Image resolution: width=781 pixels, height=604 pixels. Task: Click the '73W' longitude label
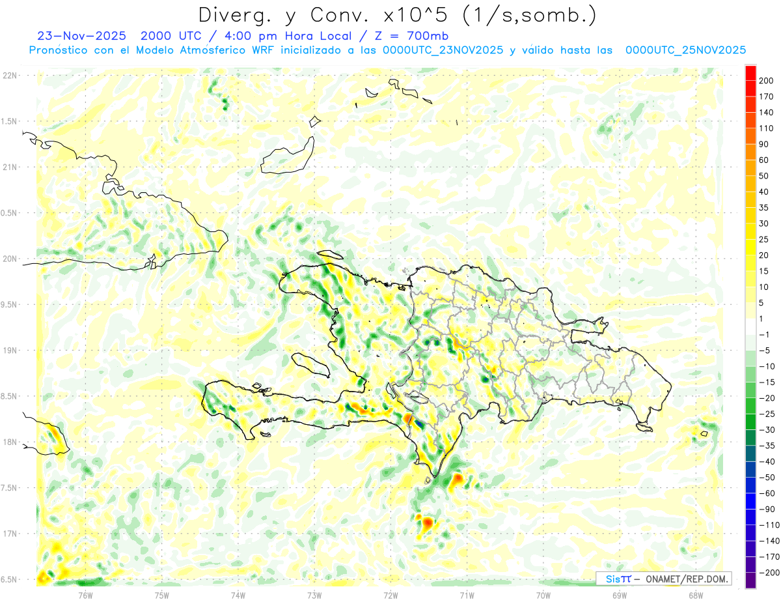tap(314, 595)
